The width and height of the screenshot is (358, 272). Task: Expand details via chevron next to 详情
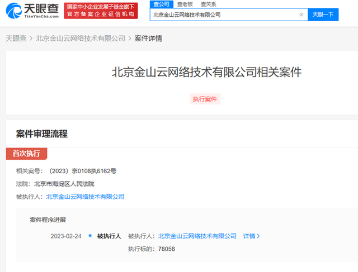click(258, 236)
